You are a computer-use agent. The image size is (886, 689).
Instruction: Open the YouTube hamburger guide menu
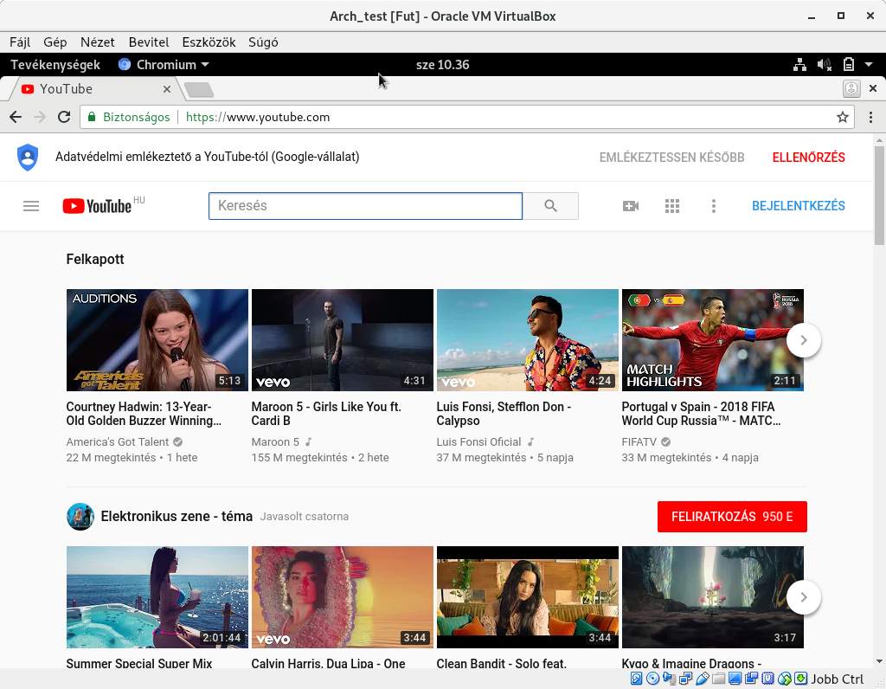tap(31, 206)
